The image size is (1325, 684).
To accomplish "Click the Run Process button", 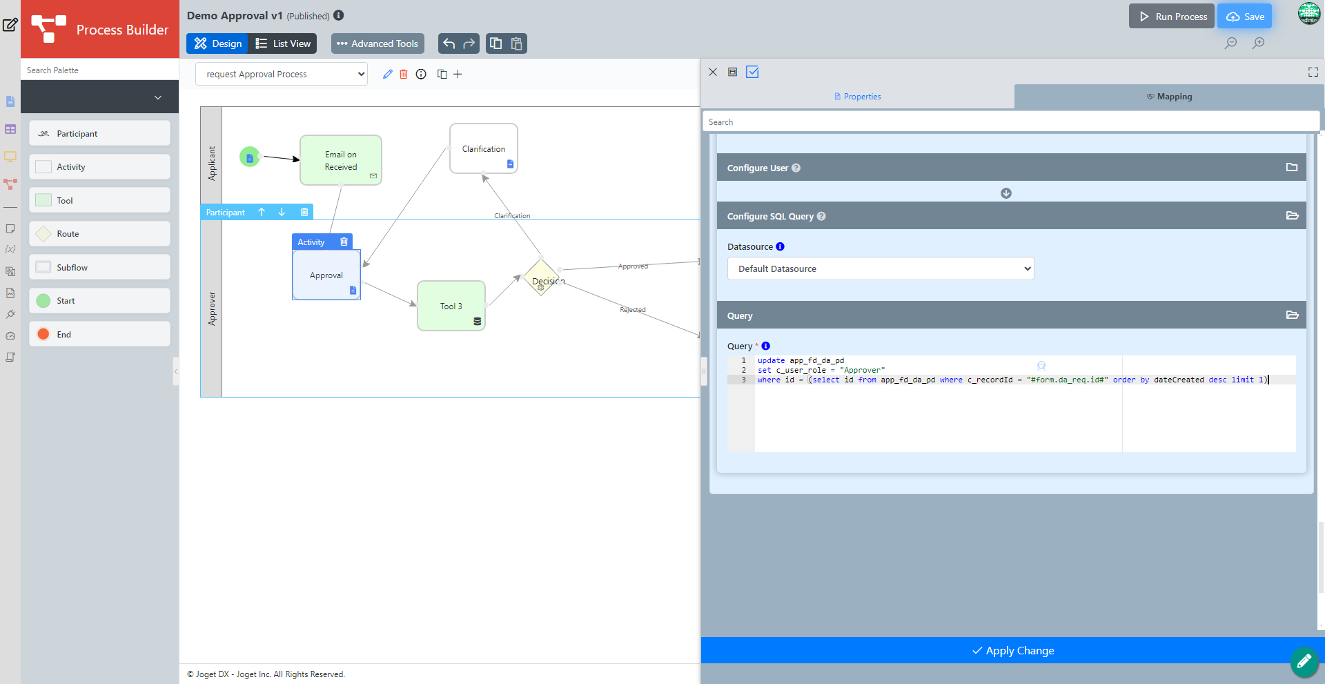I will (1171, 17).
